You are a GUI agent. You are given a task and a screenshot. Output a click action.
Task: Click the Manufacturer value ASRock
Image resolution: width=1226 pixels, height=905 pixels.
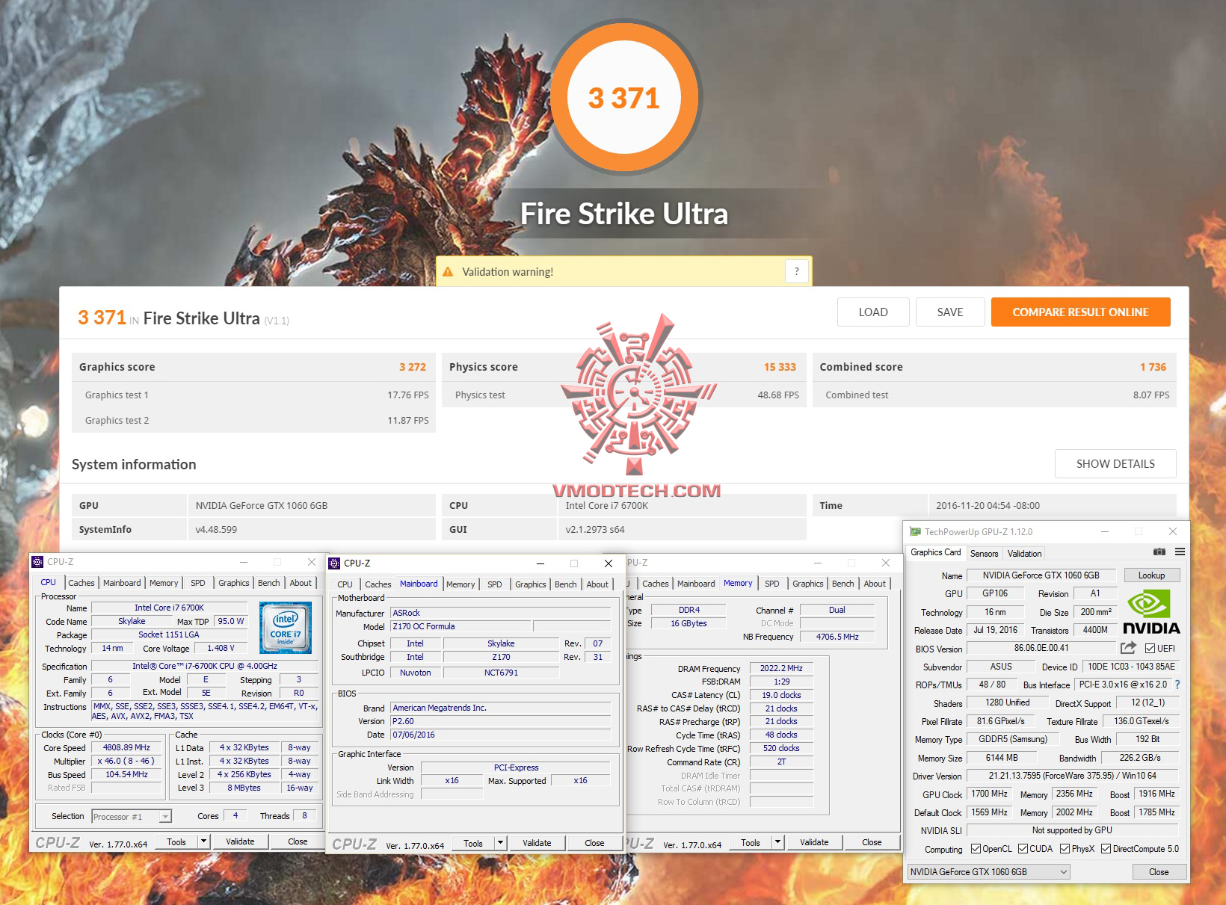(500, 613)
